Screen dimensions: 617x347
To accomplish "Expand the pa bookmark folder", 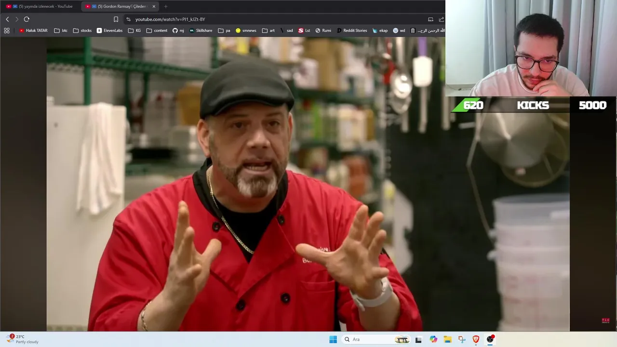I will (x=224, y=30).
